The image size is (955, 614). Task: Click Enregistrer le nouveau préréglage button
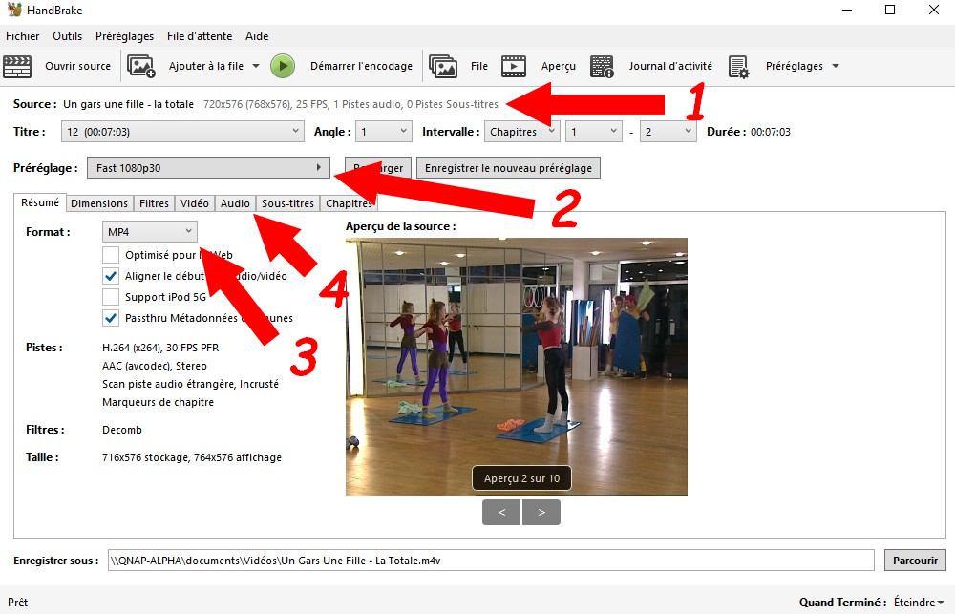click(508, 168)
